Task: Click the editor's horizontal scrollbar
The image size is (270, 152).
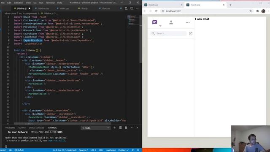Action: (62, 124)
